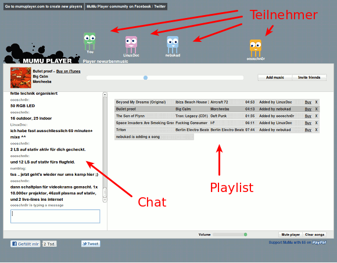The width and height of the screenshot is (337, 263).
Task: Click the chat message input field
Action: pyautogui.click(x=55, y=216)
